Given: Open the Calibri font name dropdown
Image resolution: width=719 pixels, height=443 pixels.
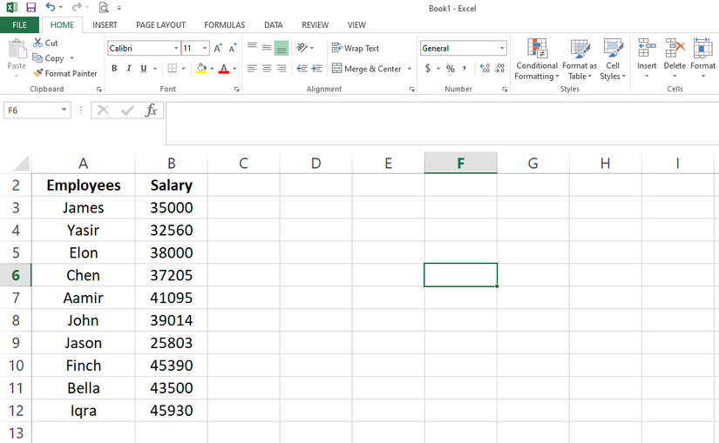Looking at the screenshot, I should click(x=176, y=48).
